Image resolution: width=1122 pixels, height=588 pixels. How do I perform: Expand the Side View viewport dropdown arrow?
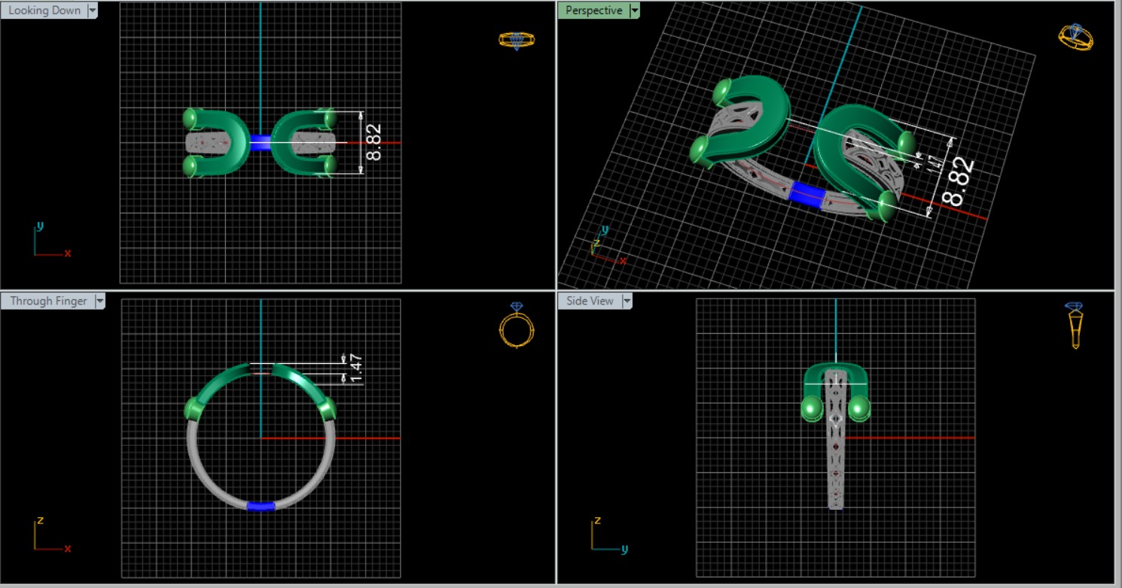pyautogui.click(x=627, y=301)
